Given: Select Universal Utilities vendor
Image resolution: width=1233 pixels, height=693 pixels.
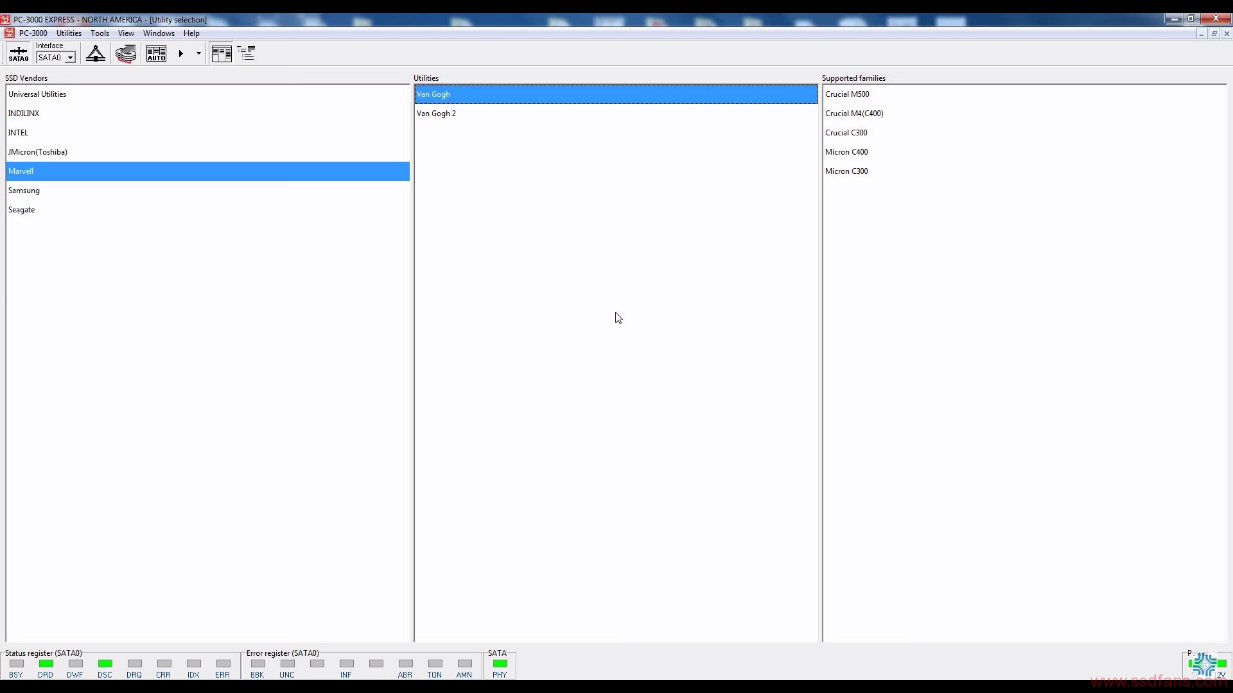Looking at the screenshot, I should pos(207,94).
